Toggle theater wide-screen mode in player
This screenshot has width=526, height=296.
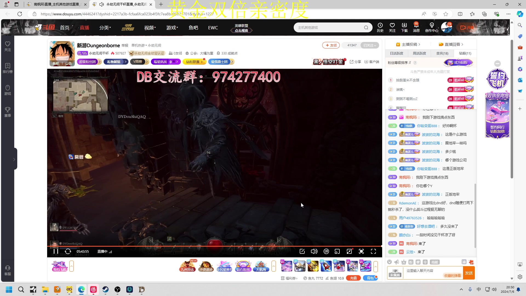(x=349, y=251)
